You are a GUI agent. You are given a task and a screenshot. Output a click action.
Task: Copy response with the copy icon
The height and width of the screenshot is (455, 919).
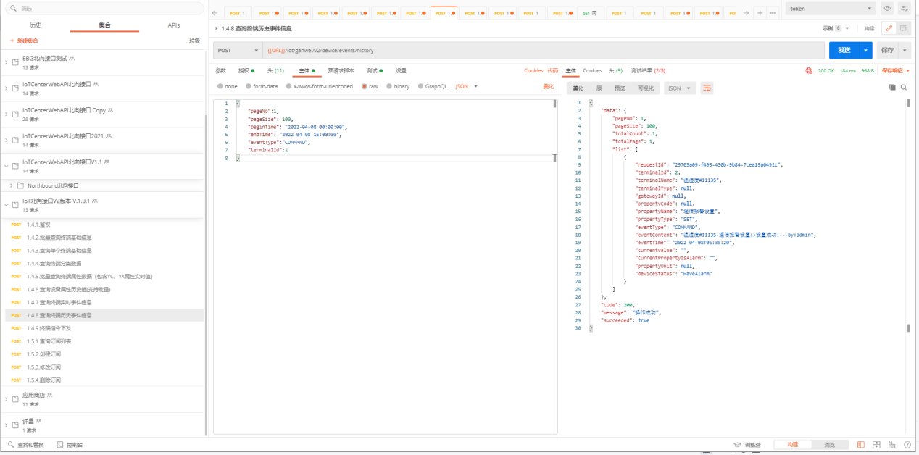click(x=892, y=88)
